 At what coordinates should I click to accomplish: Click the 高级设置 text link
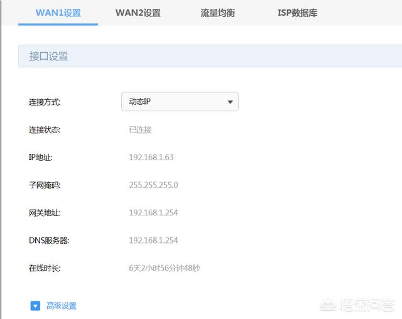click(62, 306)
